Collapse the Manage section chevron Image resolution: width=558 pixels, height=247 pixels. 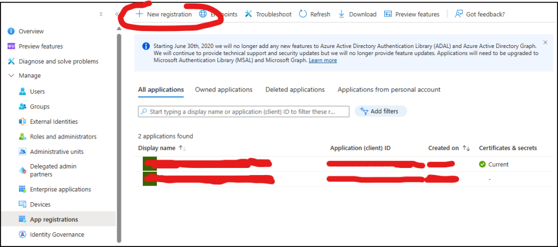(11, 76)
